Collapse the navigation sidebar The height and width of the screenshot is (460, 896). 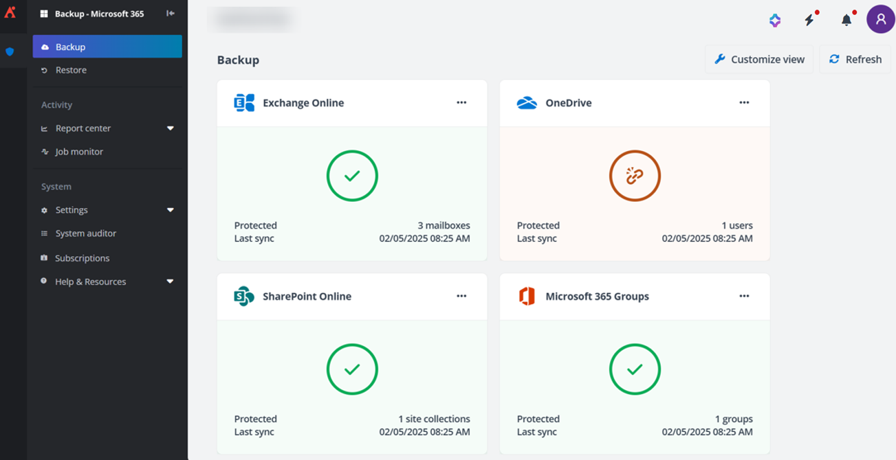pyautogui.click(x=171, y=13)
